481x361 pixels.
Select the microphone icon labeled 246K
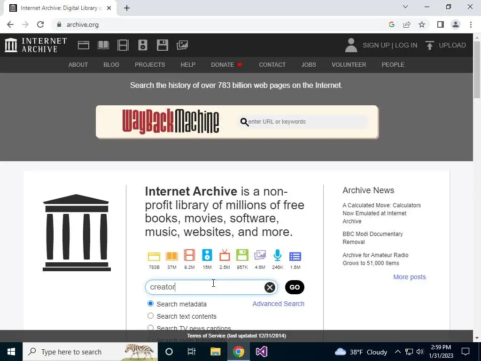click(278, 255)
